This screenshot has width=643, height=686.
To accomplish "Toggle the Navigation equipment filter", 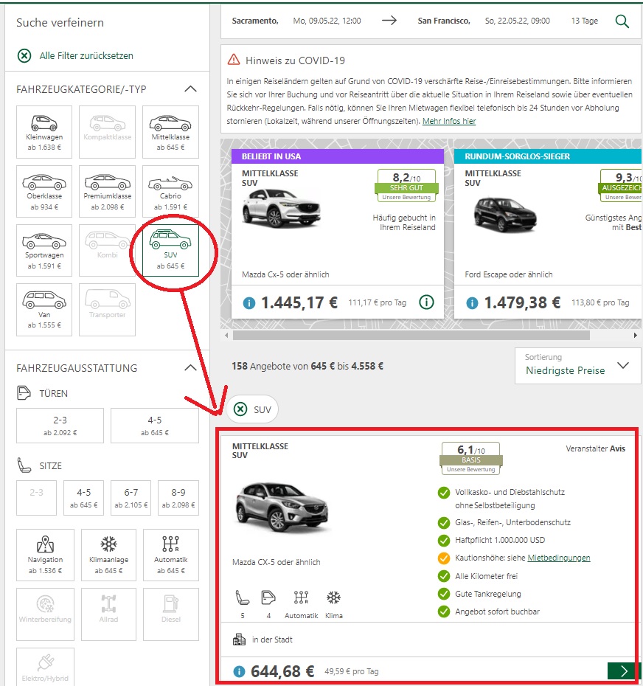I will click(x=44, y=554).
